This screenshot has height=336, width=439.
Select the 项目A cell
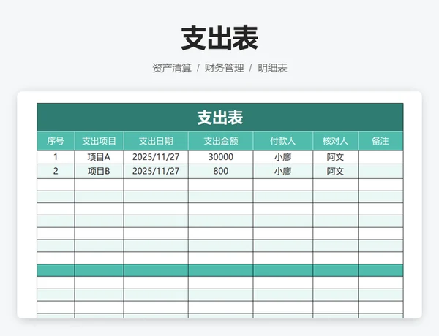(x=99, y=157)
